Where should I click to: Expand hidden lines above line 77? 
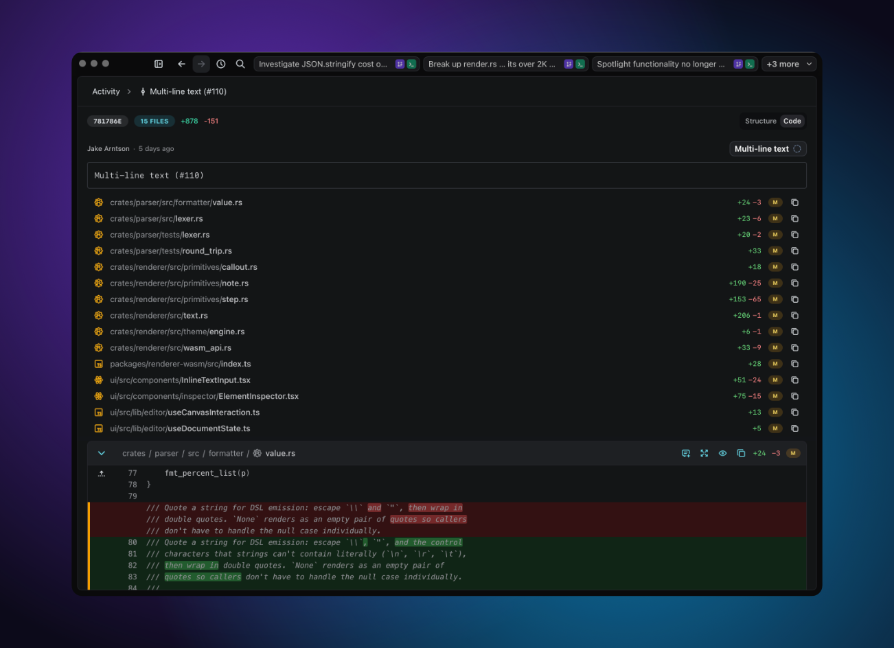tap(102, 473)
